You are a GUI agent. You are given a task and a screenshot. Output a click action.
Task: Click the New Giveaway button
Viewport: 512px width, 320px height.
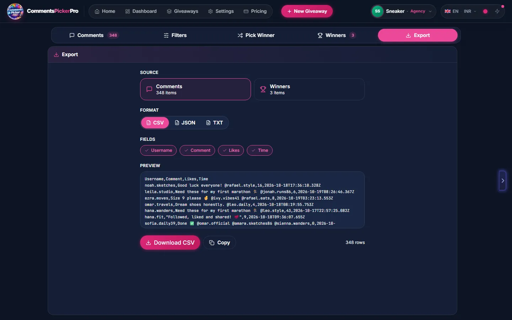pyautogui.click(x=307, y=11)
